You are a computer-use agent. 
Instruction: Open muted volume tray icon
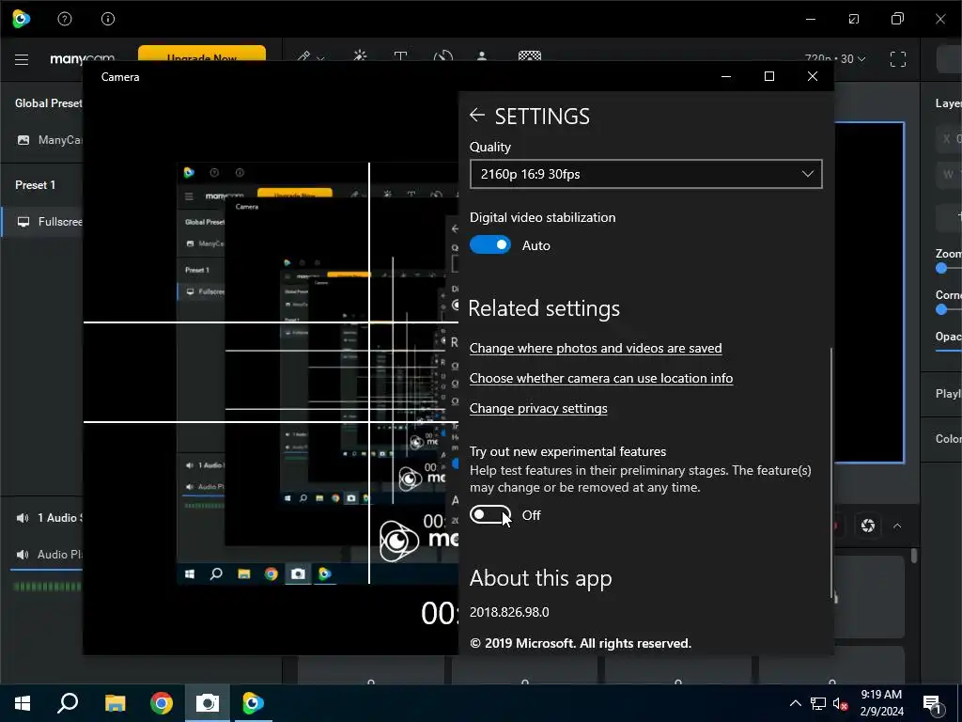click(840, 703)
